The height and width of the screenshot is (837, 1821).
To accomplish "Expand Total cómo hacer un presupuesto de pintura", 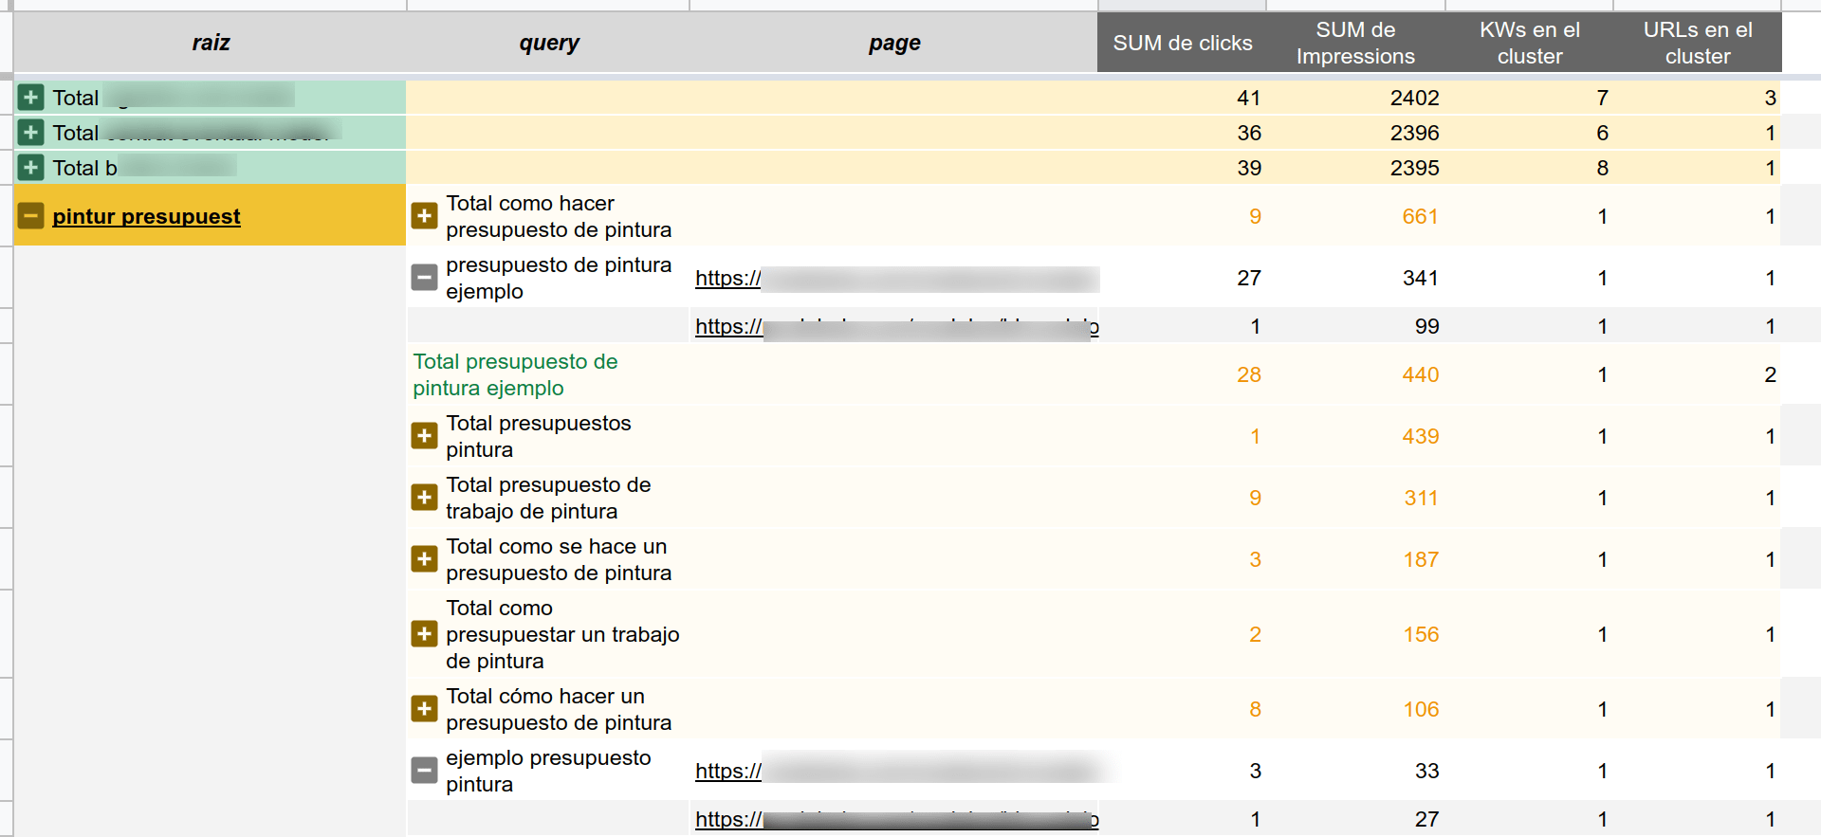I will point(424,709).
